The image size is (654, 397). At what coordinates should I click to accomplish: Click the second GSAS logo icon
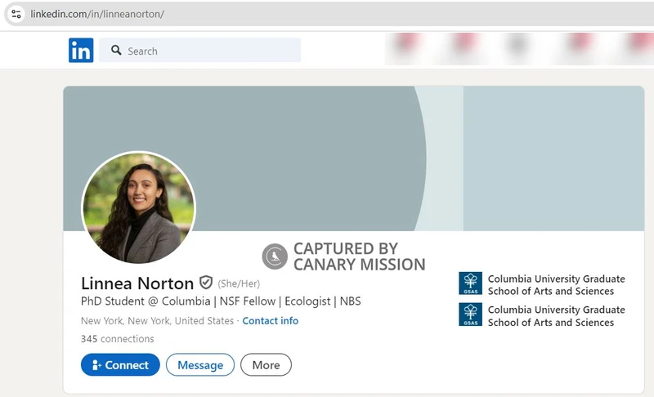(471, 314)
